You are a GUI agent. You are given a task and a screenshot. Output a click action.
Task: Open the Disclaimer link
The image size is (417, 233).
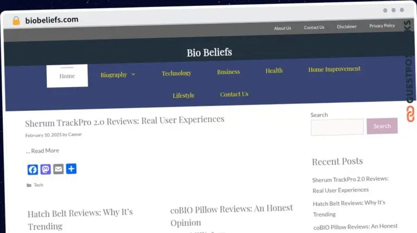click(346, 27)
